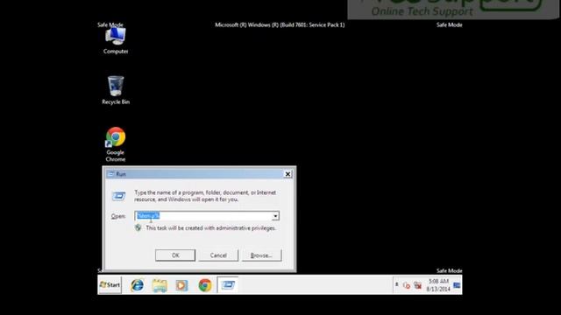Image resolution: width=561 pixels, height=315 pixels.
Task: Close the Run dialog window
Action: click(x=288, y=174)
